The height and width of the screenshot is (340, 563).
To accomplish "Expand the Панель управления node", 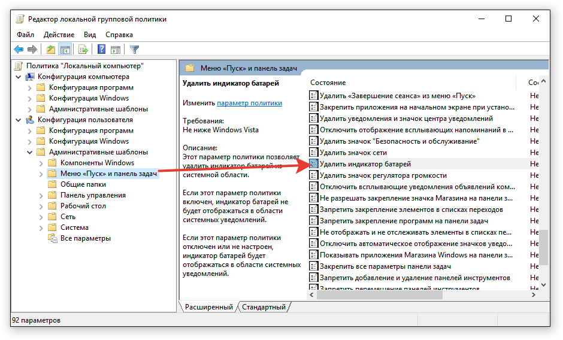I will pos(41,196).
